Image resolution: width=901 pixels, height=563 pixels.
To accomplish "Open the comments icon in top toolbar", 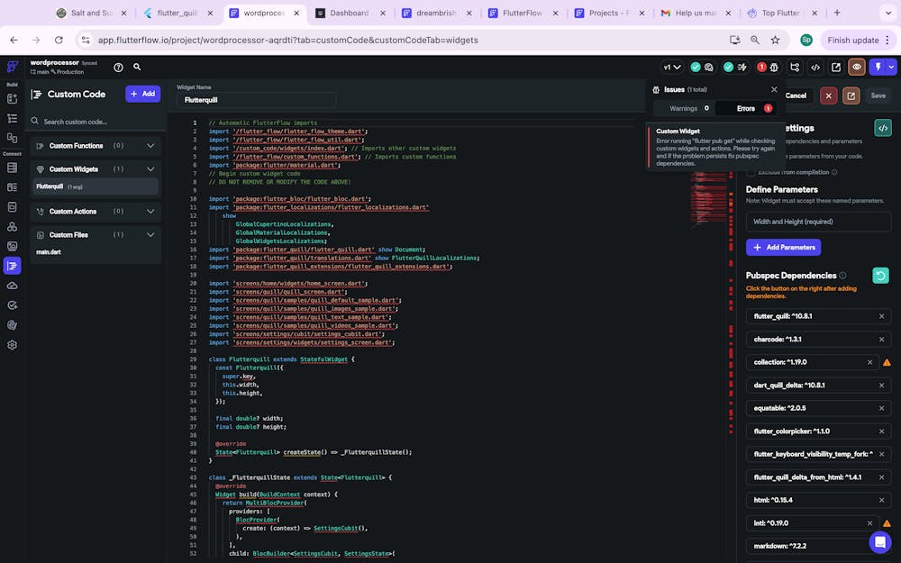I will point(709,68).
